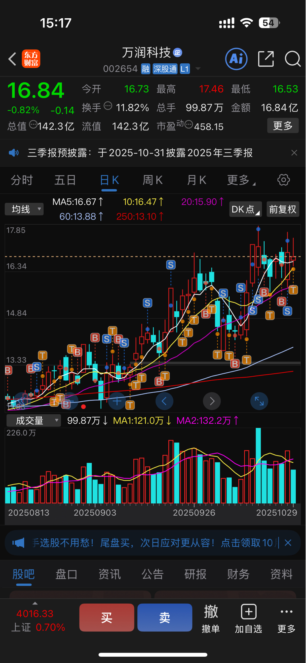
Task: Tap the red 250:13.10 MA value
Action: (140, 216)
